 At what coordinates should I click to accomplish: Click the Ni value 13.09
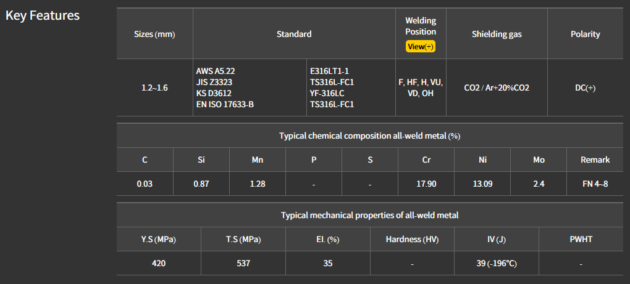point(482,184)
